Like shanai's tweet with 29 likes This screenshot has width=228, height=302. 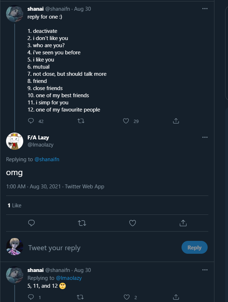point(126,121)
